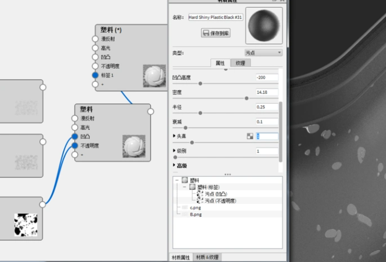Click the 凹凸 socket on 塑料 (*) node

point(95,57)
